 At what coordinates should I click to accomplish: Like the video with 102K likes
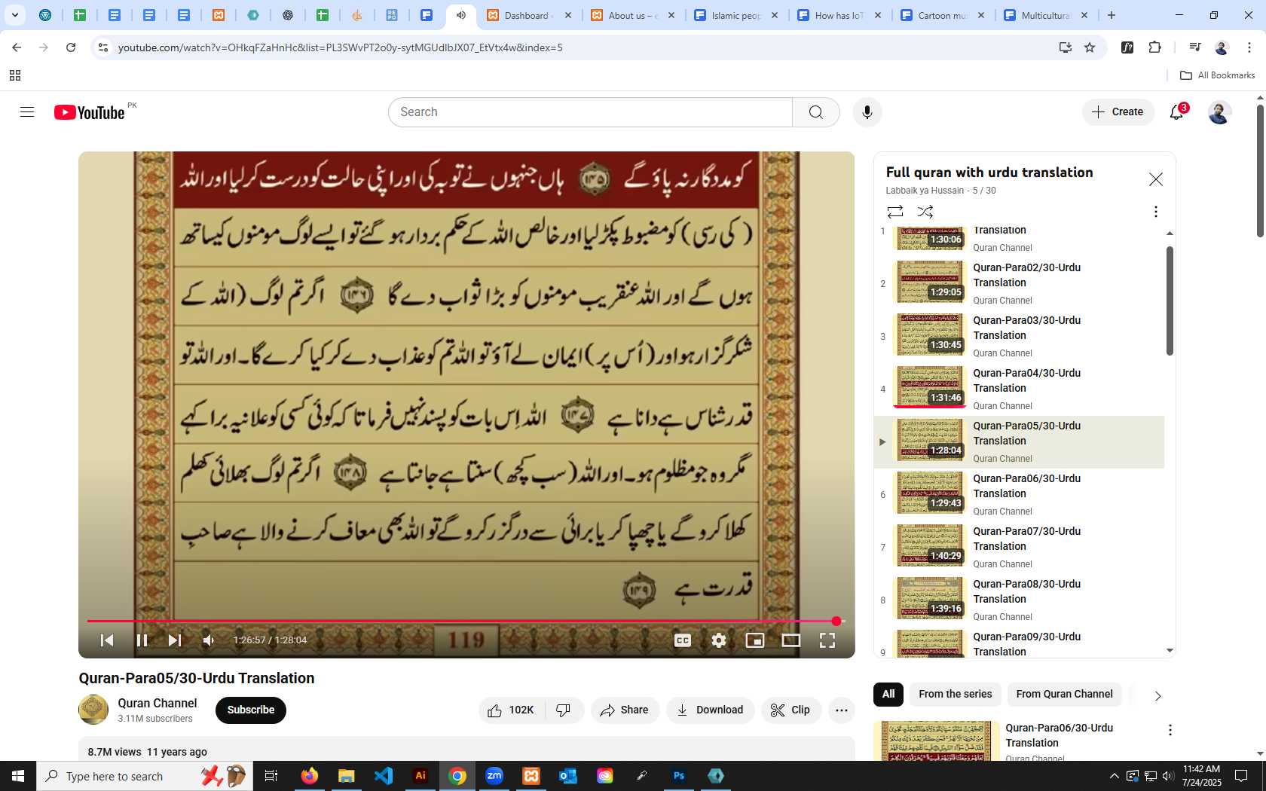click(x=511, y=710)
